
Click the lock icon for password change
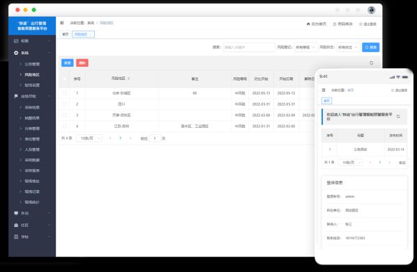coord(335,24)
